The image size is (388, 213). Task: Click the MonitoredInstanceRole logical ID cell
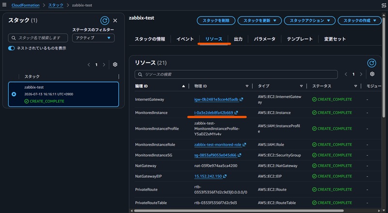155,145
